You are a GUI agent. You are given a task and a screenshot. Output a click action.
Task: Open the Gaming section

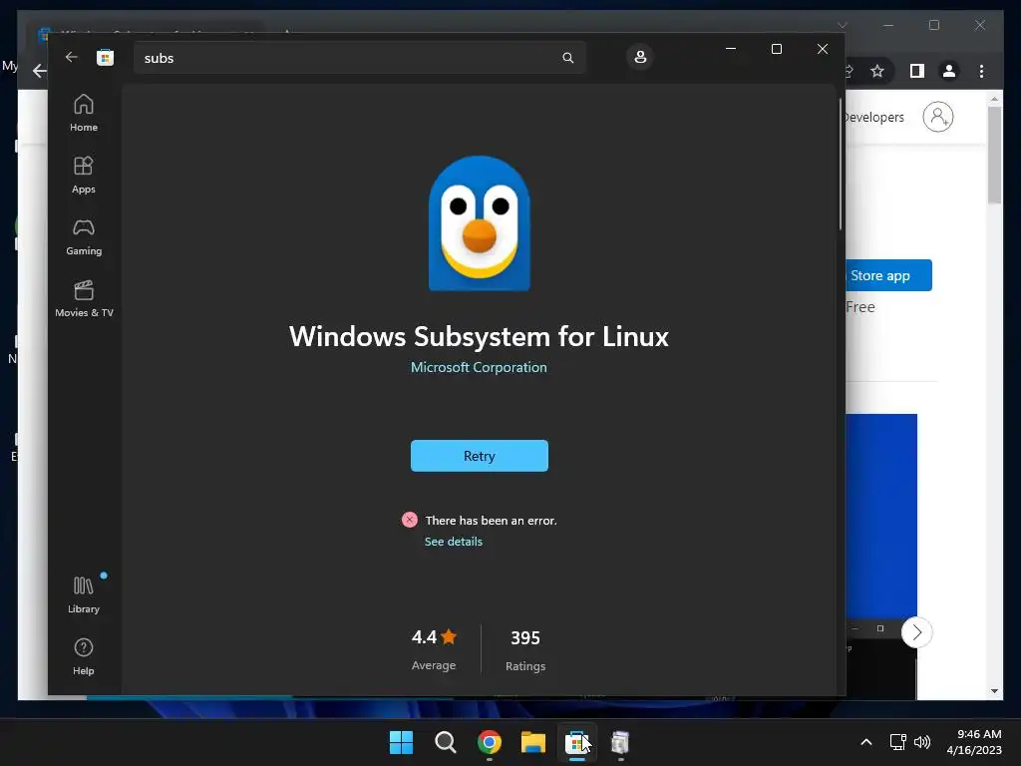84,237
